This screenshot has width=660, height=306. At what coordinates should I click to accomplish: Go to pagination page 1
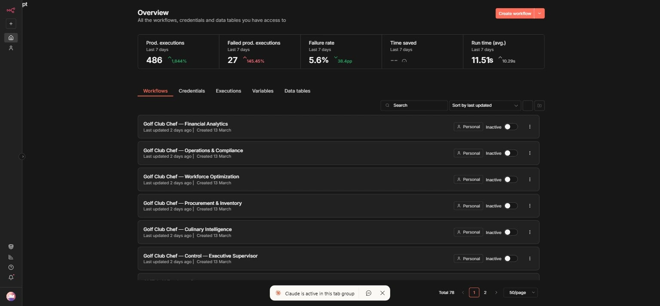[474, 293]
